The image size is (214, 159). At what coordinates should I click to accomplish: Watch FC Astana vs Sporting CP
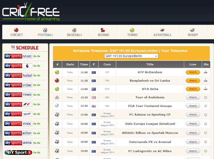193,114
